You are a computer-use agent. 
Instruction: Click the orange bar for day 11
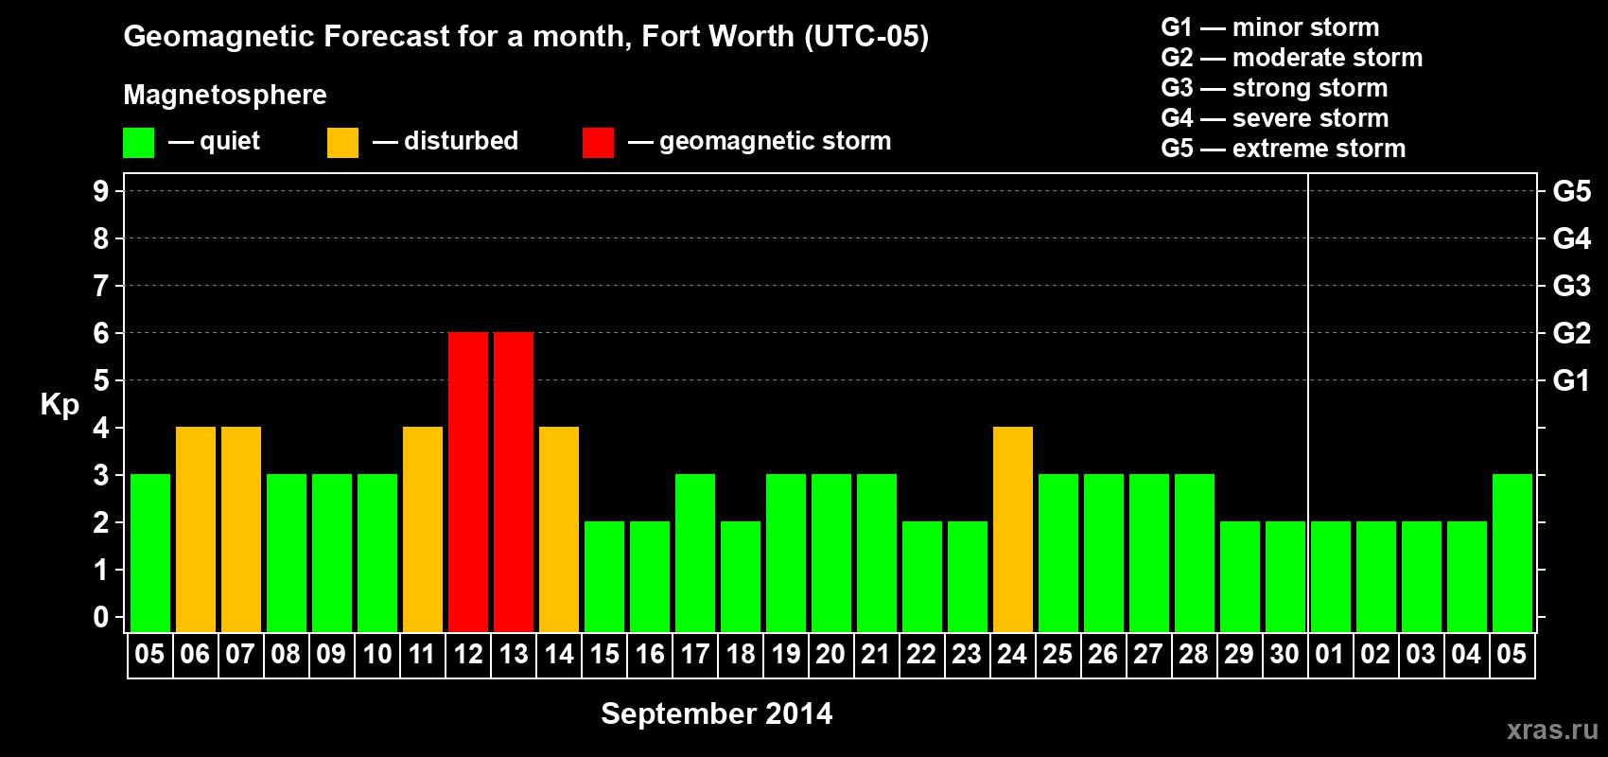pyautogui.click(x=423, y=530)
